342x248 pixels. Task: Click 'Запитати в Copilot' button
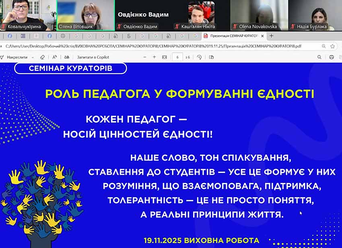93,57
